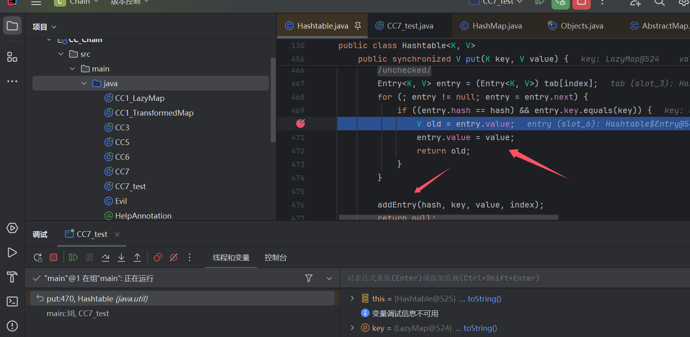Select the CC7_test debug session tab

pyautogui.click(x=92, y=234)
